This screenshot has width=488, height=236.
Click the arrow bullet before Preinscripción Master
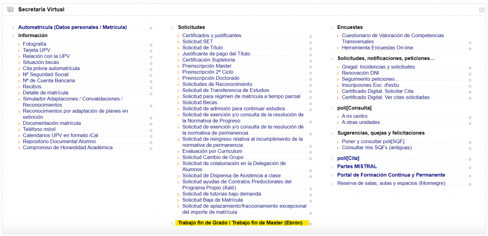click(x=179, y=66)
